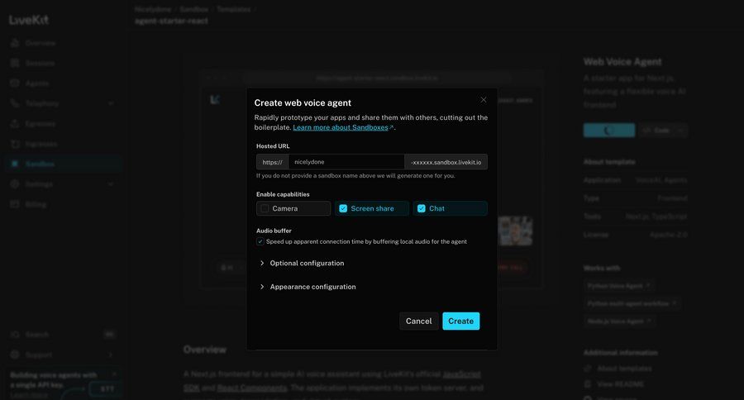Open the Node.js Voice Agent tag link
This screenshot has height=400, width=744.
[619, 321]
